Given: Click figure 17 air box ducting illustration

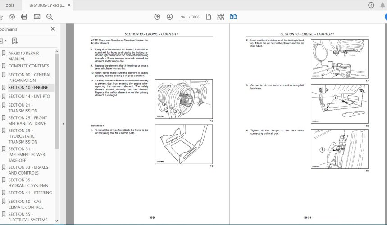Looking at the screenshot, I should tap(339, 59).
